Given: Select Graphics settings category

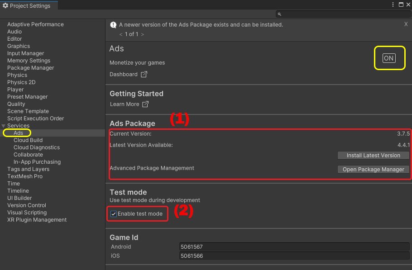Looking at the screenshot, I should 19,46.
